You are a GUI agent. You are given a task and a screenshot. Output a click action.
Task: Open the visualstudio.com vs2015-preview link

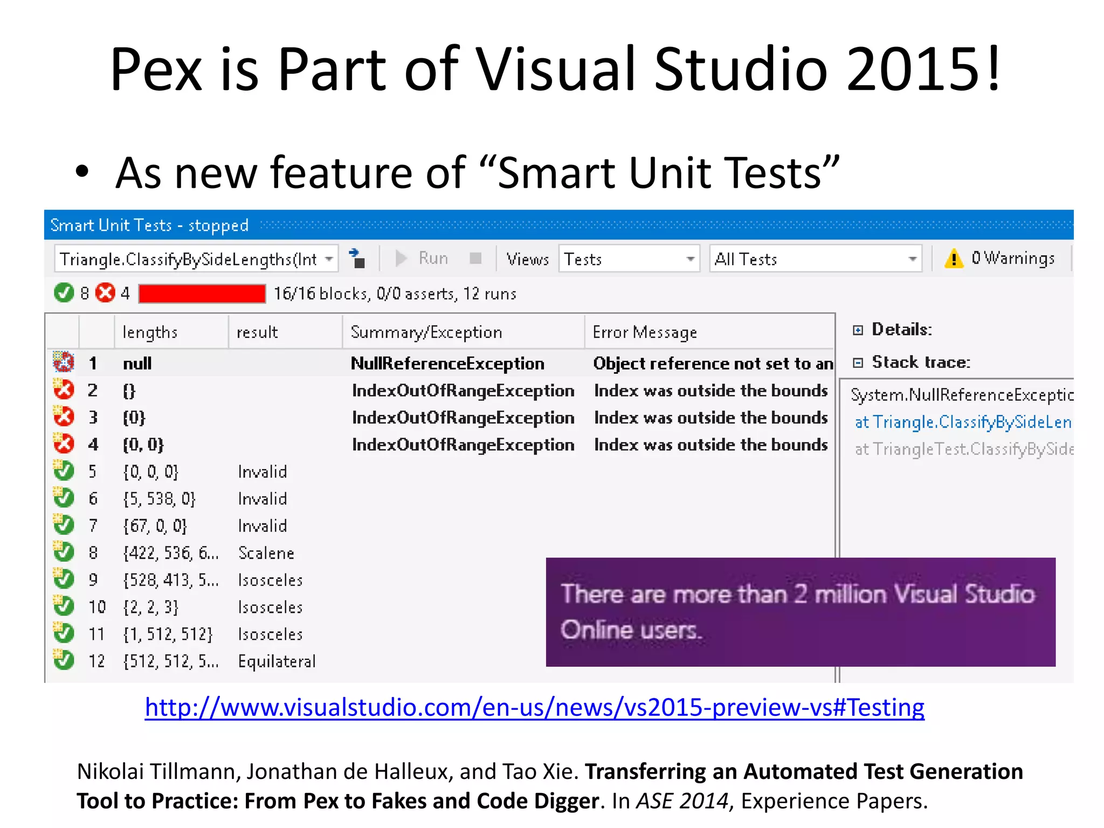tap(534, 707)
